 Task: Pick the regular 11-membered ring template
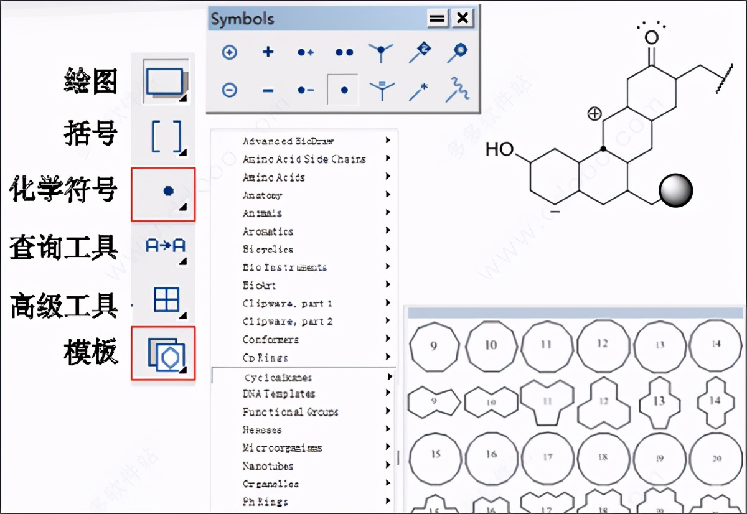(547, 346)
